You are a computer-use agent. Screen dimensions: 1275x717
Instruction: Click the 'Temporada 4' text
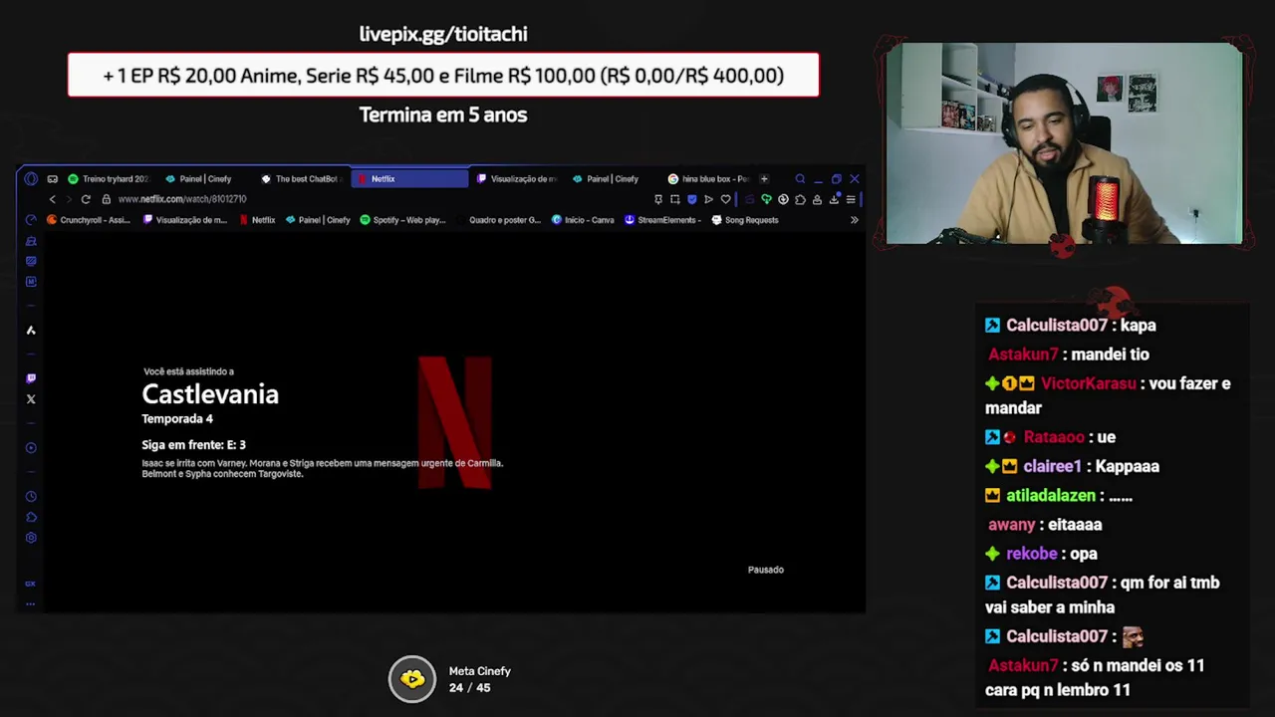tap(177, 419)
